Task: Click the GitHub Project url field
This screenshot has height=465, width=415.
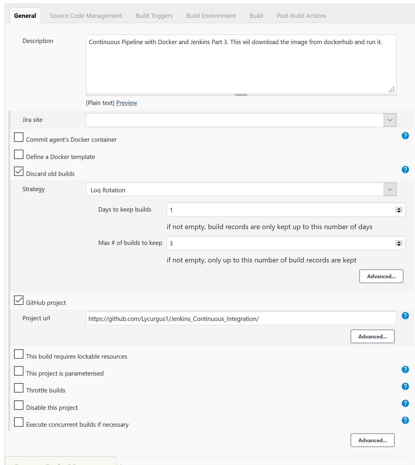Action: point(241,318)
